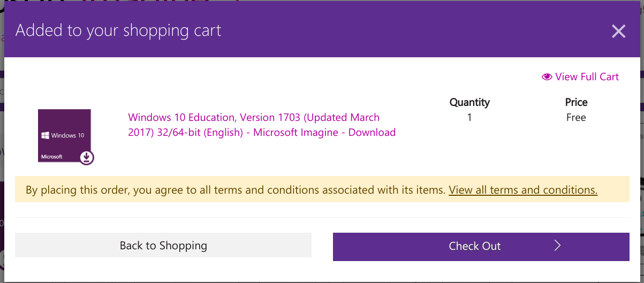Click the 'Windows 10' text on thumbnail
Image resolution: width=644 pixels, height=283 pixels.
pyautogui.click(x=67, y=136)
